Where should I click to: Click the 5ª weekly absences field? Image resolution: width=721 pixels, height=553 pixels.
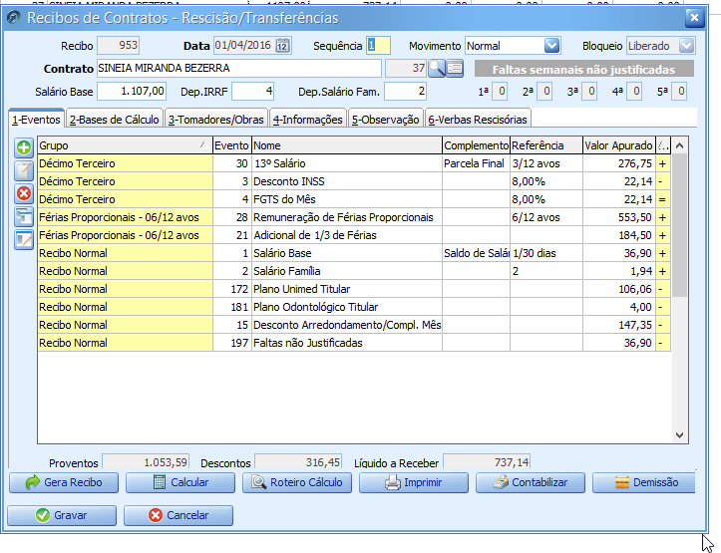click(x=679, y=91)
